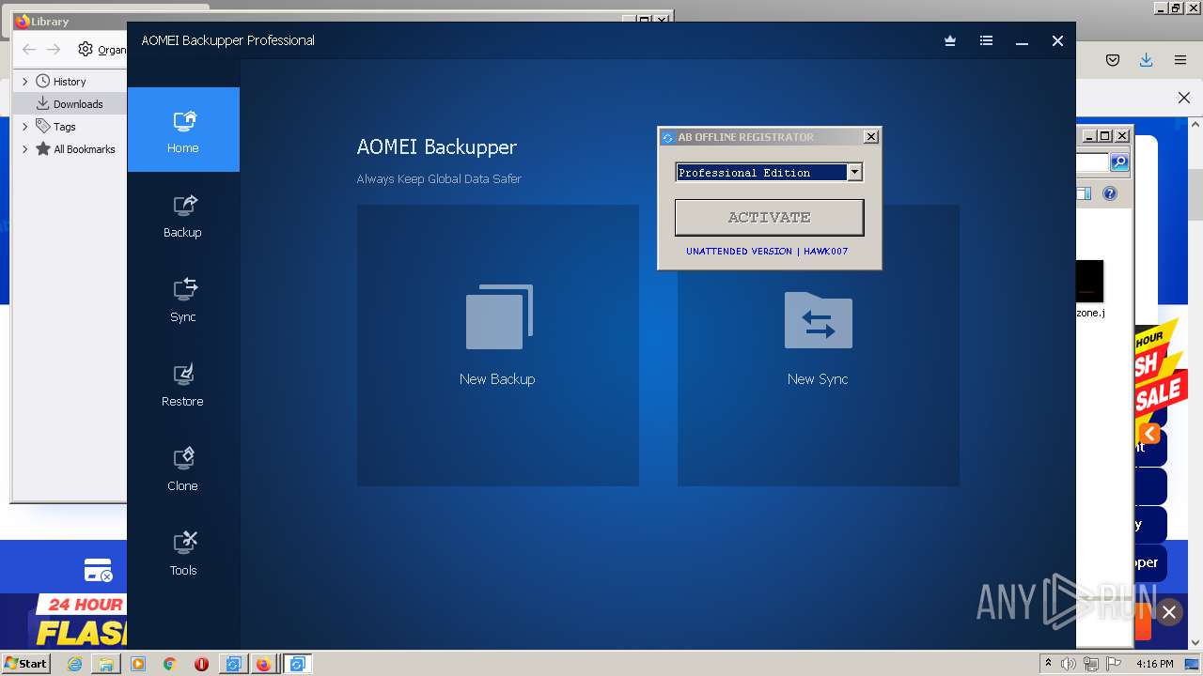Screen dimensions: 1203x676
Task: Click the Action Center flag tray icon
Action: pos(1114,664)
